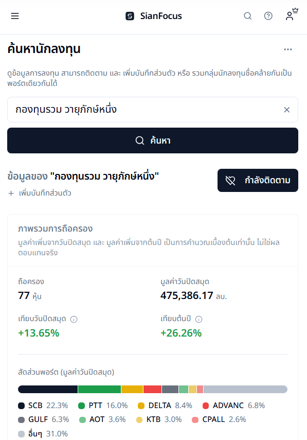307x440 pixels.
Task: Open the user profile crown icon
Action: (292, 14)
